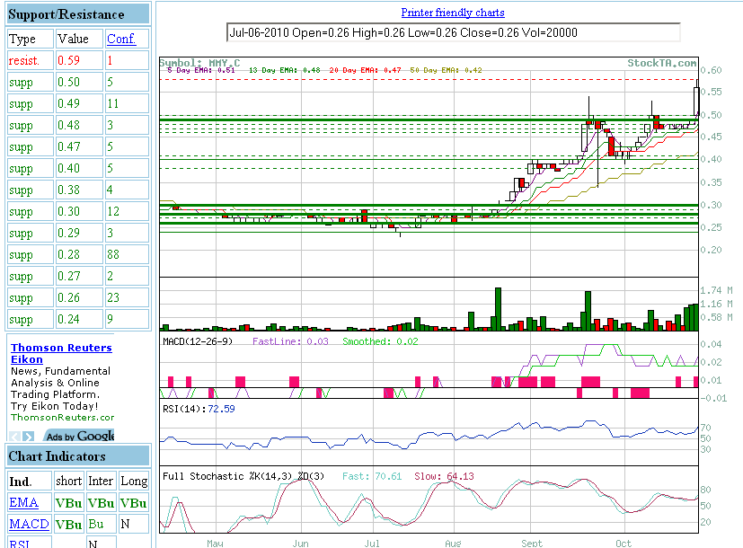Select MACD Inter 'Bu' cell
This screenshot has height=548, width=743.
(101, 524)
